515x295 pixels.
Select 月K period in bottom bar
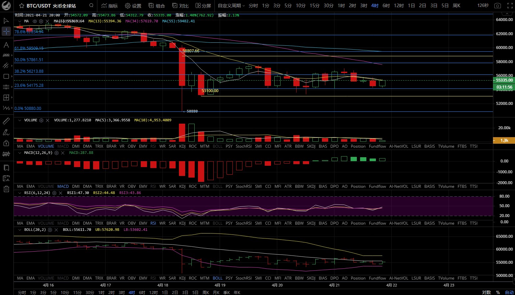tap(216, 292)
